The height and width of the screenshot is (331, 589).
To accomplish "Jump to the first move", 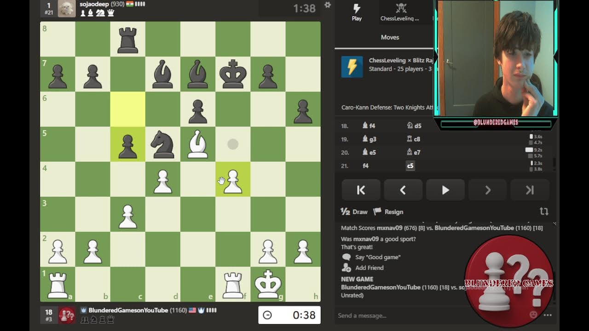I will (x=361, y=190).
